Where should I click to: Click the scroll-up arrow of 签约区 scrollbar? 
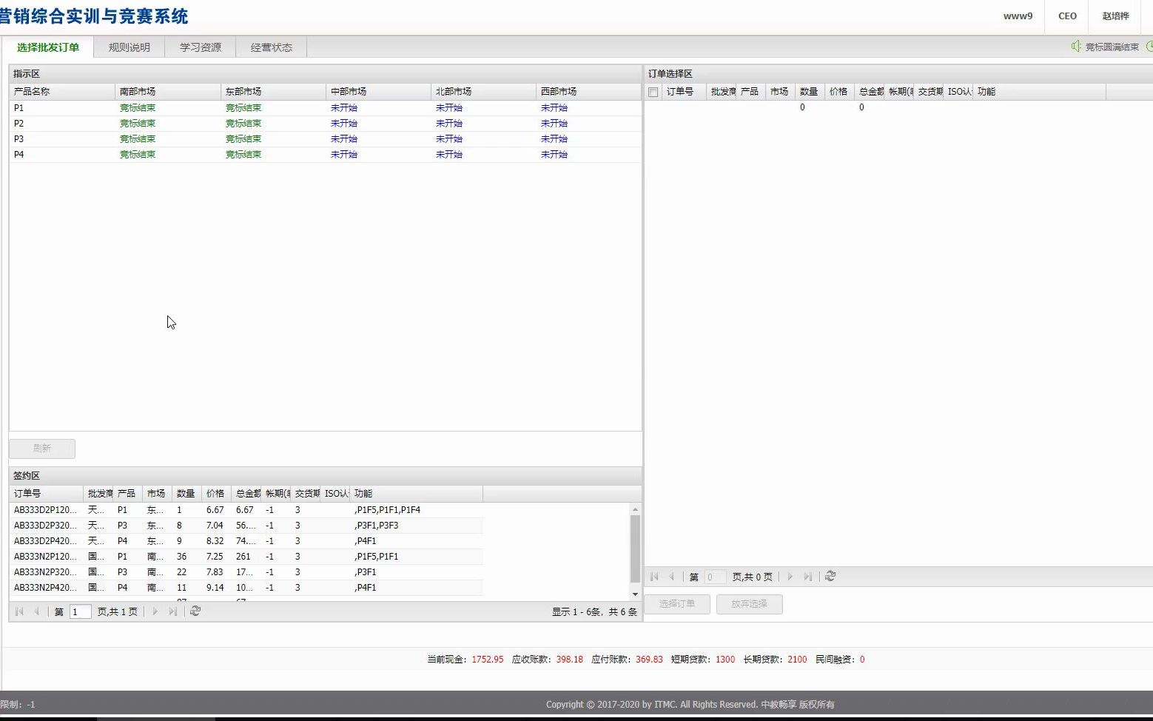tap(635, 509)
